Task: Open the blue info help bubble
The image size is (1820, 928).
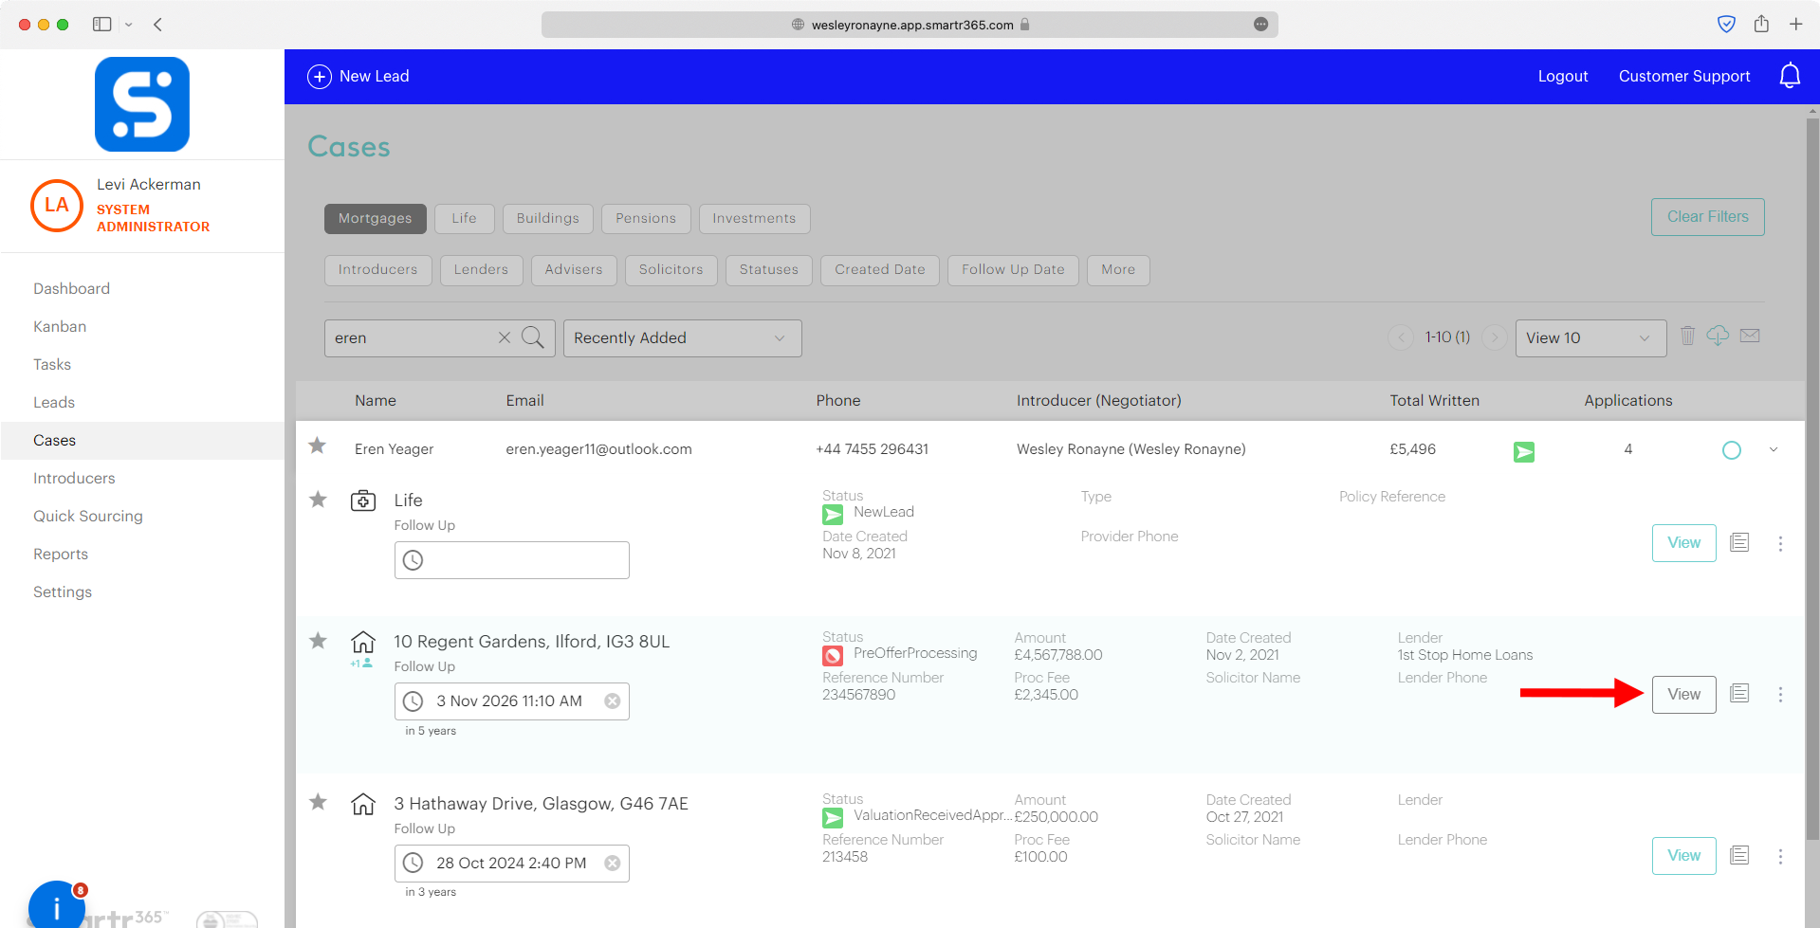Action: point(57,906)
